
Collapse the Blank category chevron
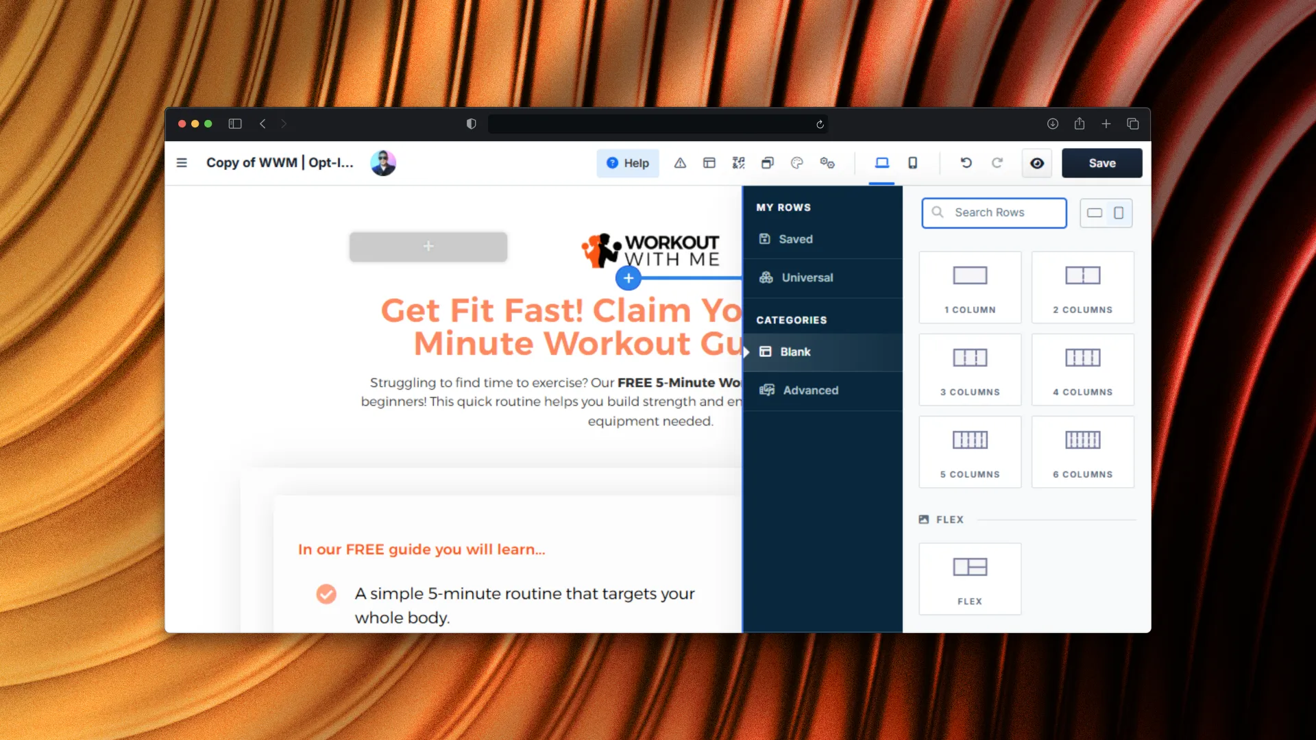click(x=746, y=351)
